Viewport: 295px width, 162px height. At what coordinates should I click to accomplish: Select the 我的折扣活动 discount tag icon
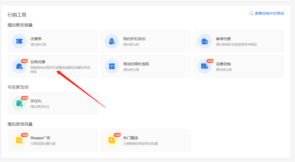pos(112,41)
